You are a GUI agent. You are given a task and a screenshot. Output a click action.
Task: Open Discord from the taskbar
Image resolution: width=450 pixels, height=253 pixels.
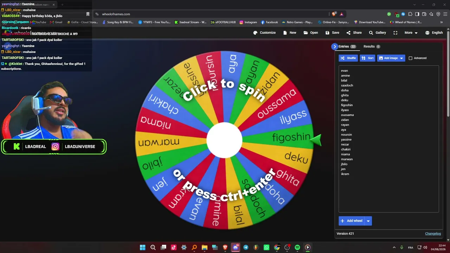pos(236,247)
